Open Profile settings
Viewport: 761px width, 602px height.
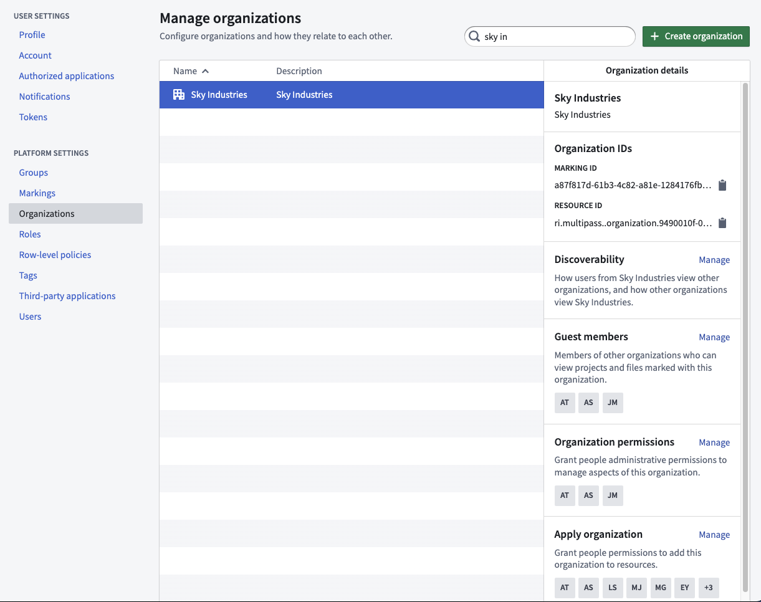click(x=32, y=35)
